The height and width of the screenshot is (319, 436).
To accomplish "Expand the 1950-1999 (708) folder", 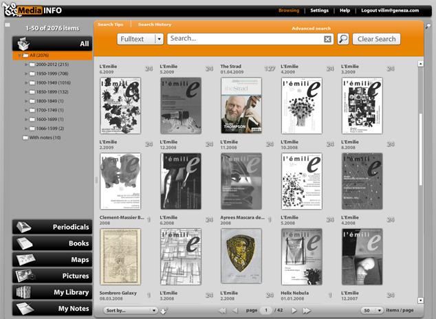I will pyautogui.click(x=26, y=74).
